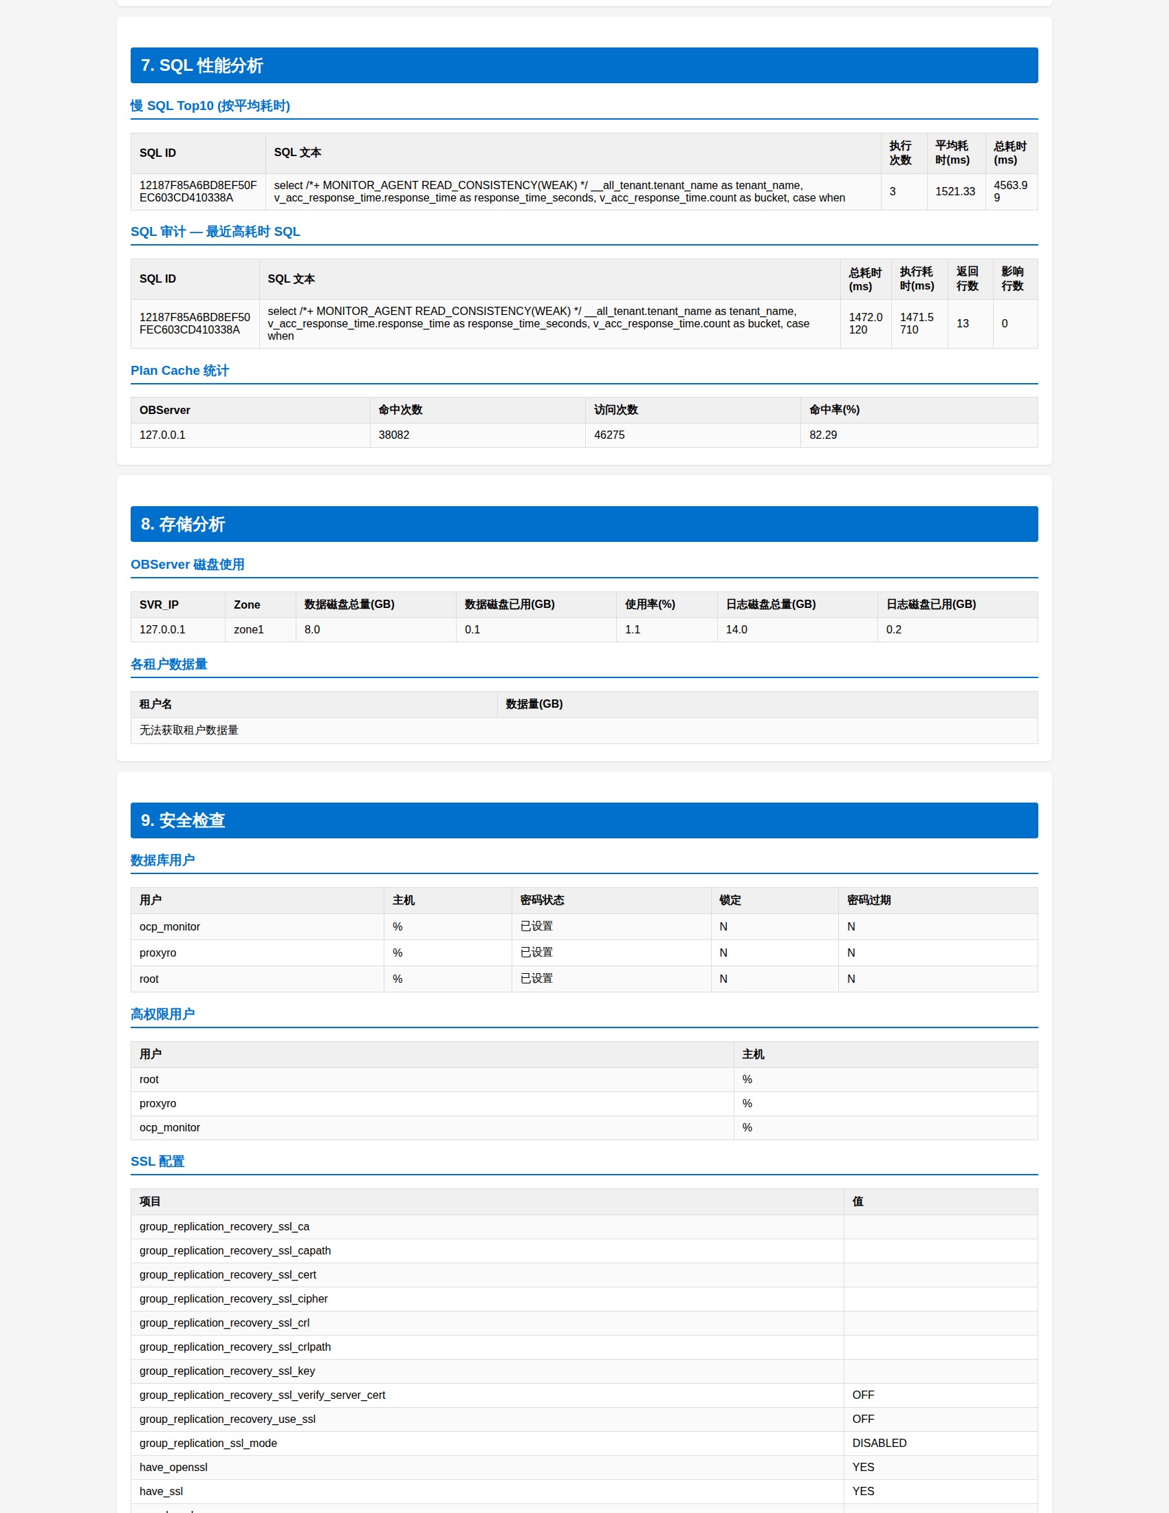Select the "group_replication_recovery_ssl_crlpath" row
1169x1513 pixels.
coord(584,1347)
